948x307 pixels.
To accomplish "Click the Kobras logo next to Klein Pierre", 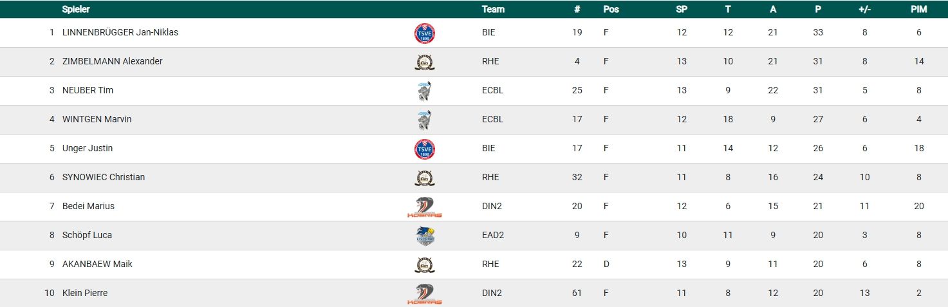I will tap(425, 293).
